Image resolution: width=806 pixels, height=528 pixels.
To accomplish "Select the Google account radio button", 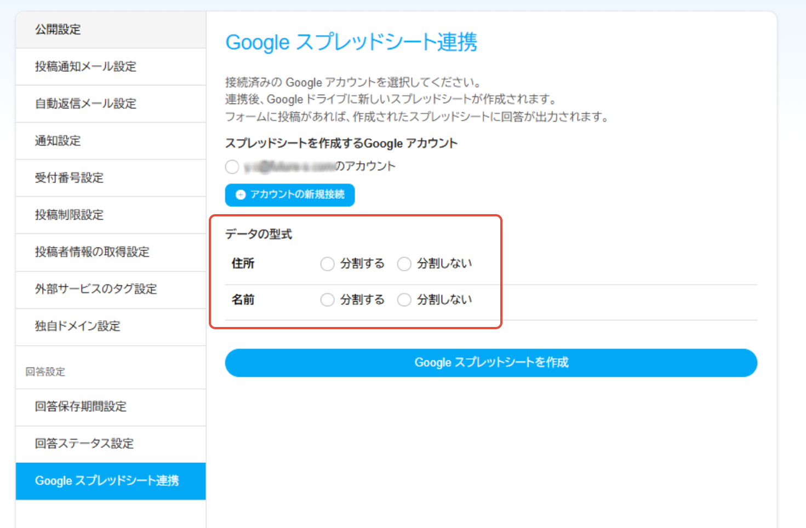I will [232, 167].
